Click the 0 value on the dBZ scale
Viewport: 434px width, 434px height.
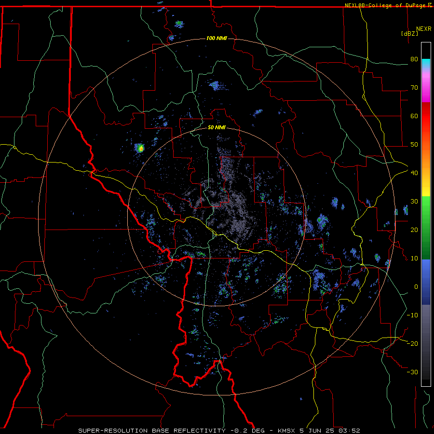click(416, 287)
